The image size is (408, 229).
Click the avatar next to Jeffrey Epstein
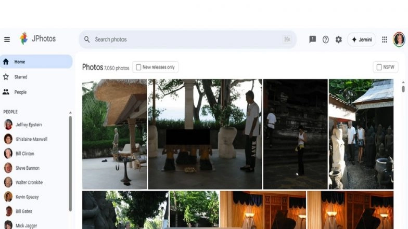coord(8,125)
